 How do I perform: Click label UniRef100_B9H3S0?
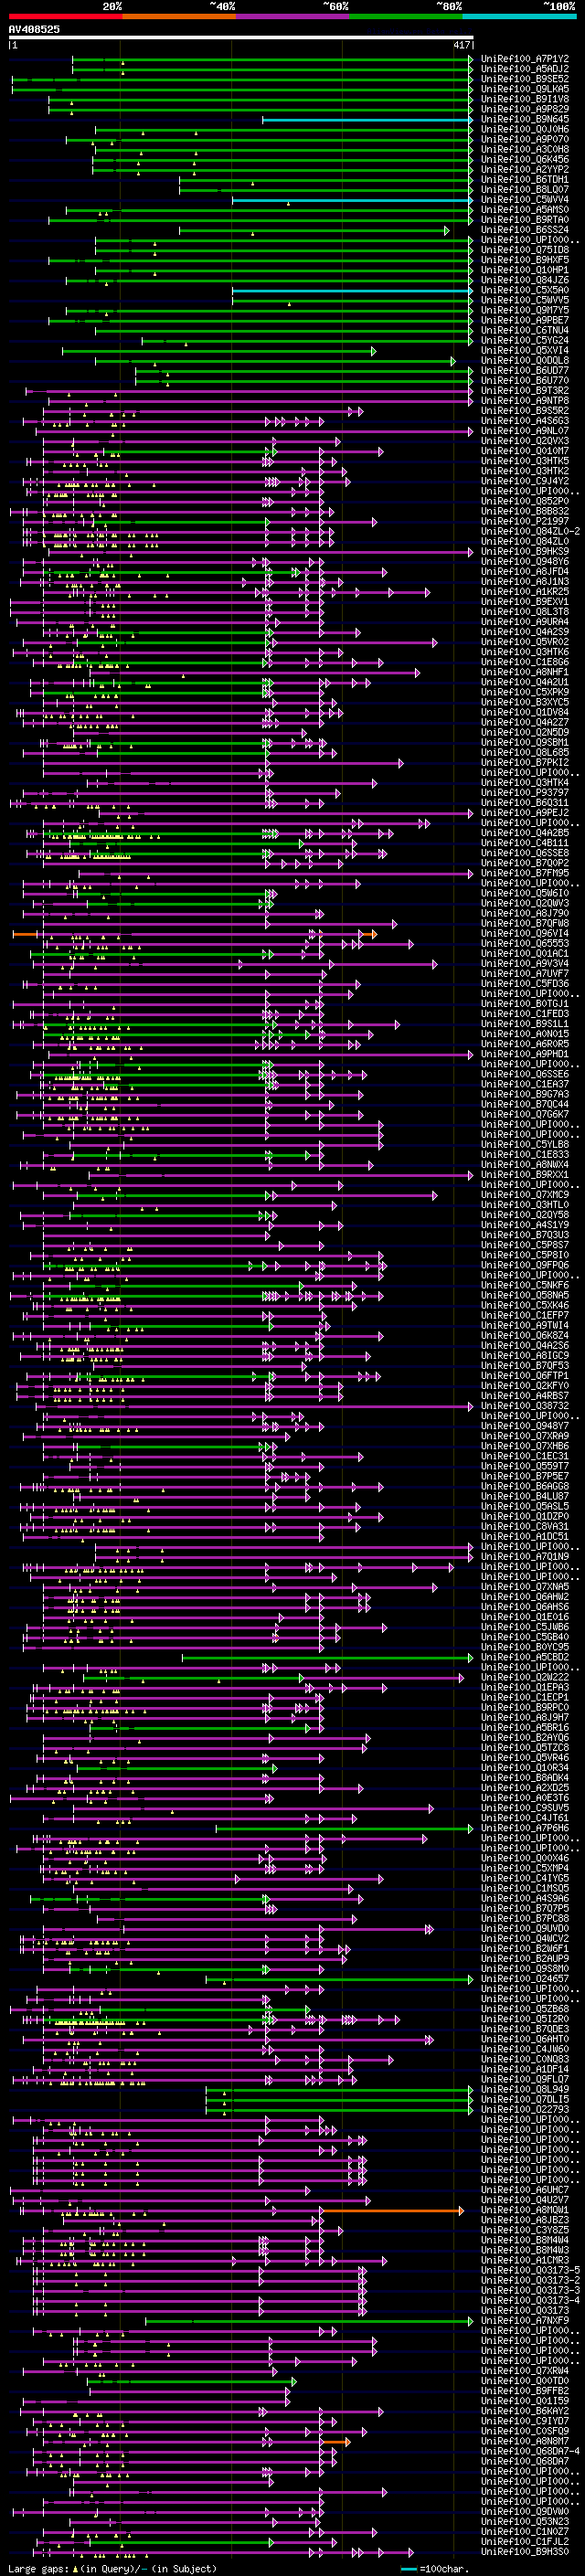coord(525,2551)
